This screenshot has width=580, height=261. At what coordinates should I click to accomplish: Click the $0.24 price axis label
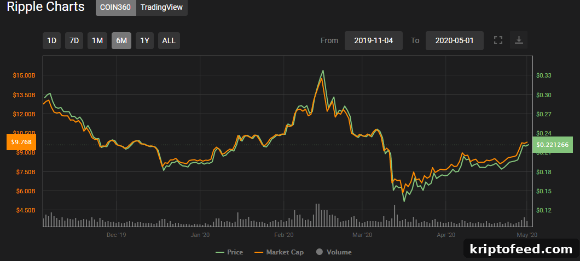543,133
